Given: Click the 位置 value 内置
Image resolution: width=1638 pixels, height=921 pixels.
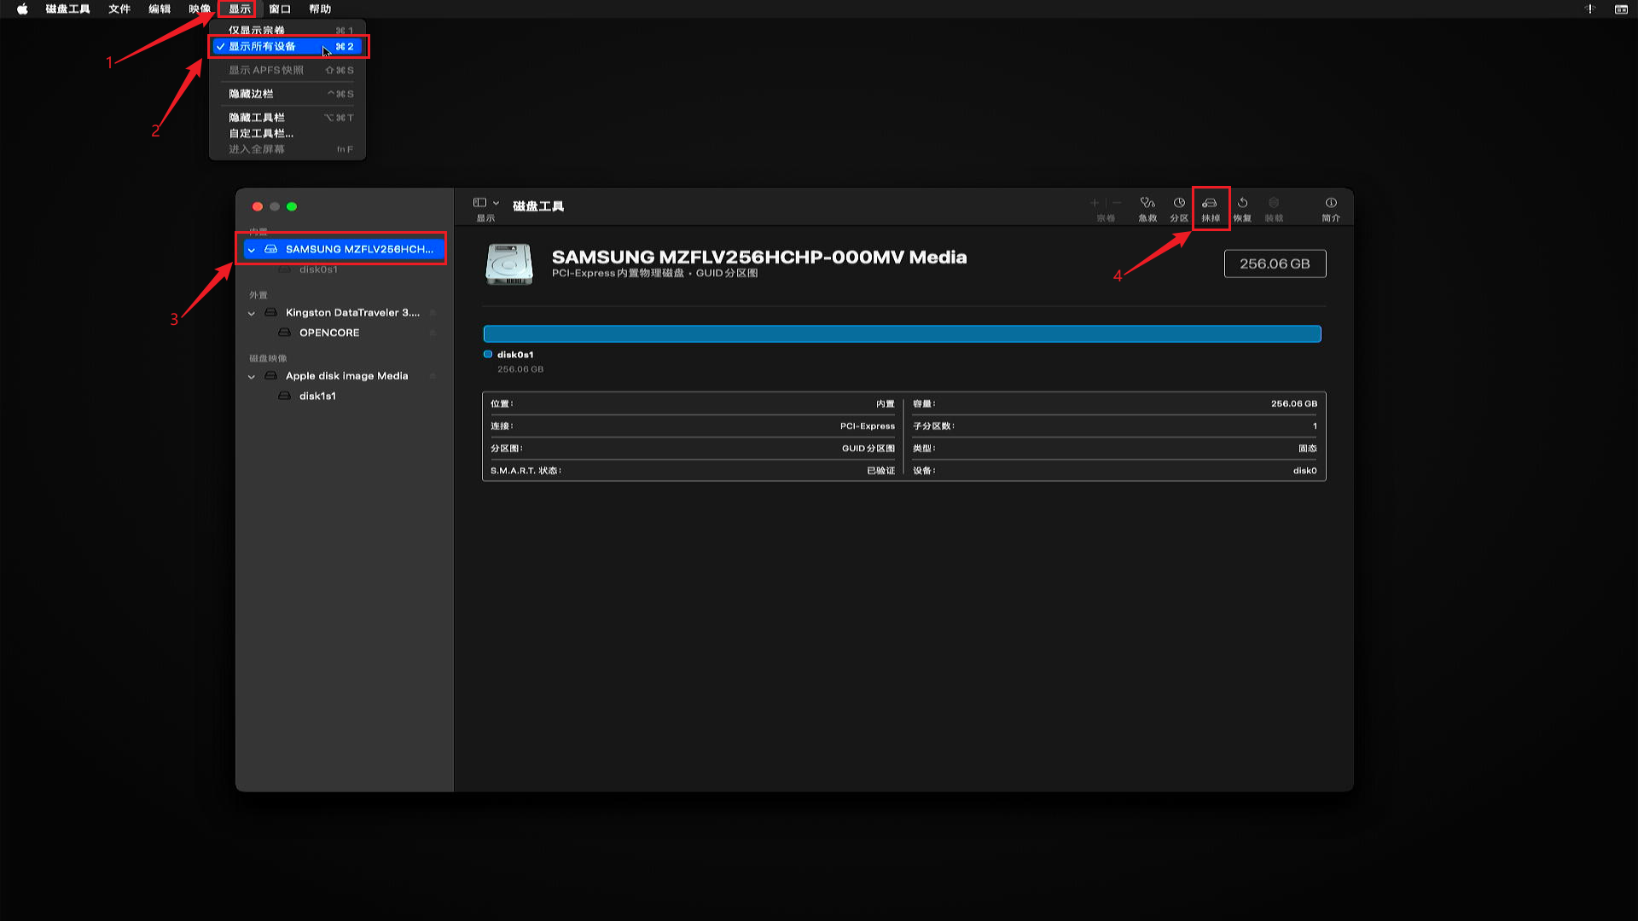Looking at the screenshot, I should 886,404.
